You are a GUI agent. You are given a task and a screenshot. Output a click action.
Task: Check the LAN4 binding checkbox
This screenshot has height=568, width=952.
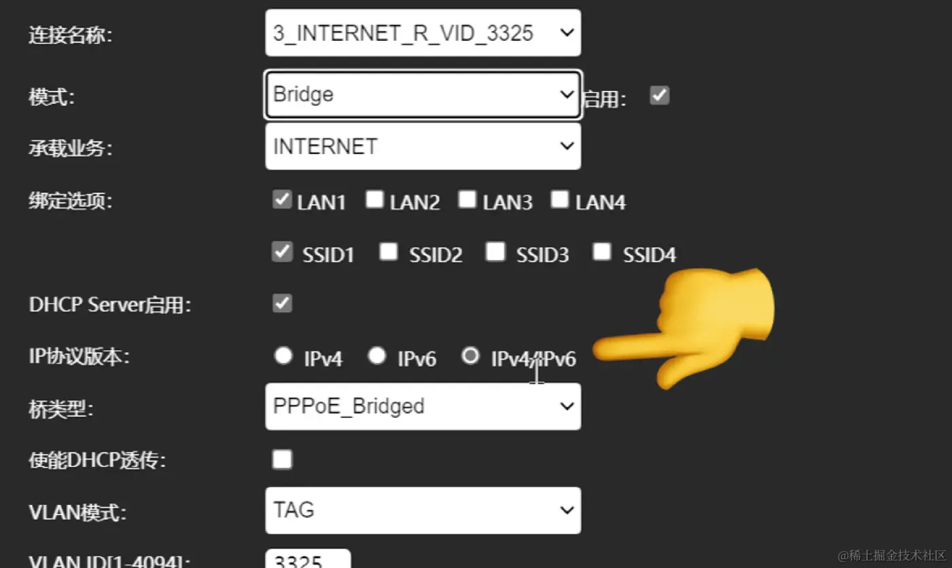[559, 200]
